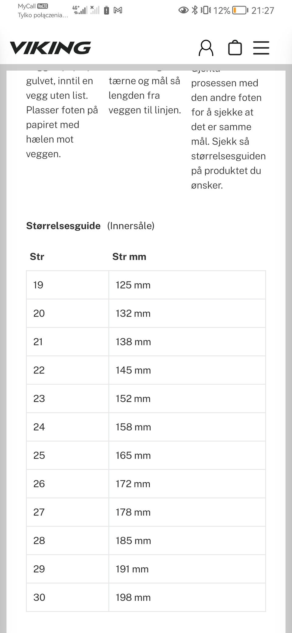This screenshot has height=633, width=292.
Task: Tap the 4G signal strength icon
Action: (x=80, y=10)
